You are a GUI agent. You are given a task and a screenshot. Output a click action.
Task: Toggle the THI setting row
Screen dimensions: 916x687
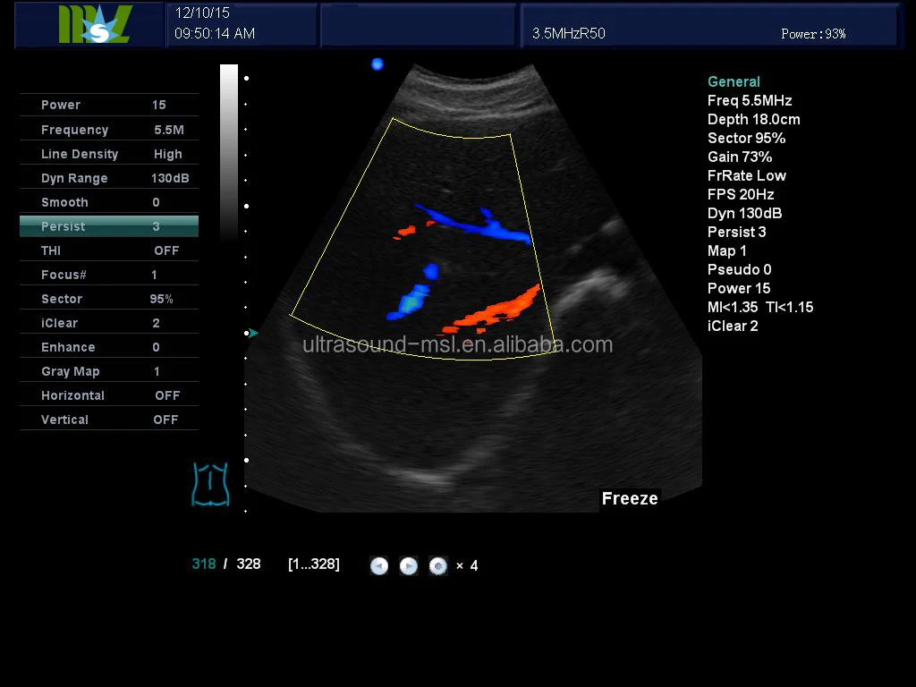coord(109,250)
